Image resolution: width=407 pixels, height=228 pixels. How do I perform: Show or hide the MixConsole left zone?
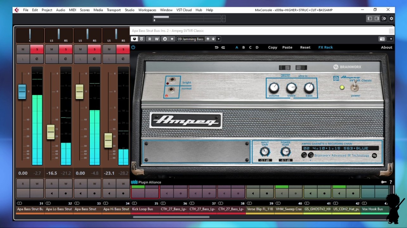pos(370,19)
